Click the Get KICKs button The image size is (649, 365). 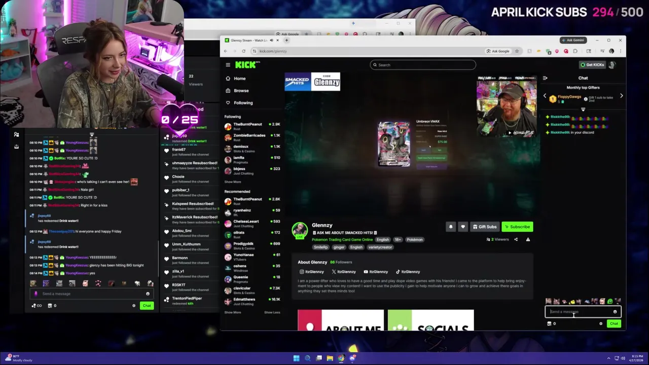pyautogui.click(x=592, y=65)
